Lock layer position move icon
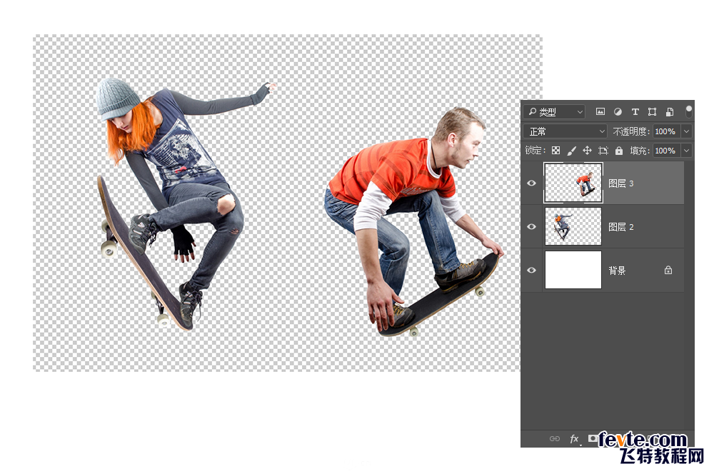714x474 pixels. coord(587,150)
